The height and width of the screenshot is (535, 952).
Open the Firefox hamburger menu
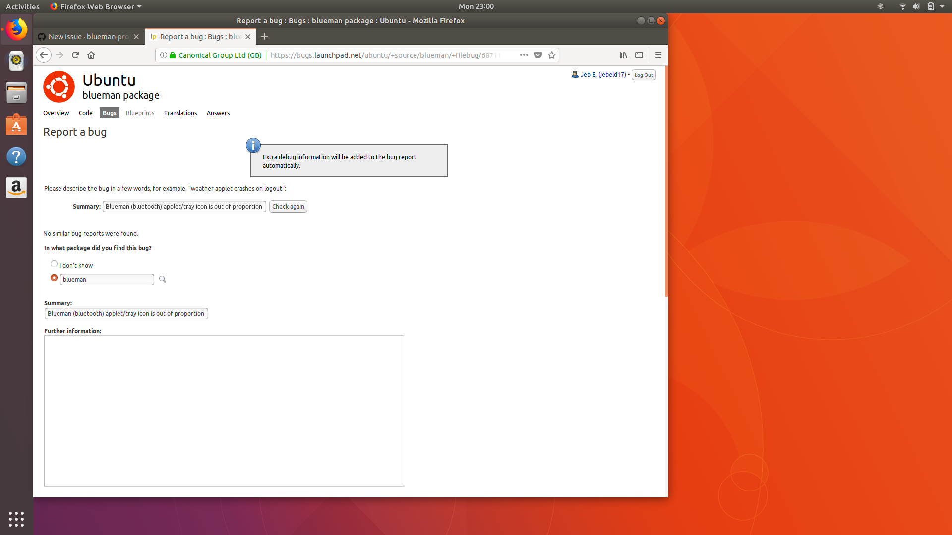(658, 55)
